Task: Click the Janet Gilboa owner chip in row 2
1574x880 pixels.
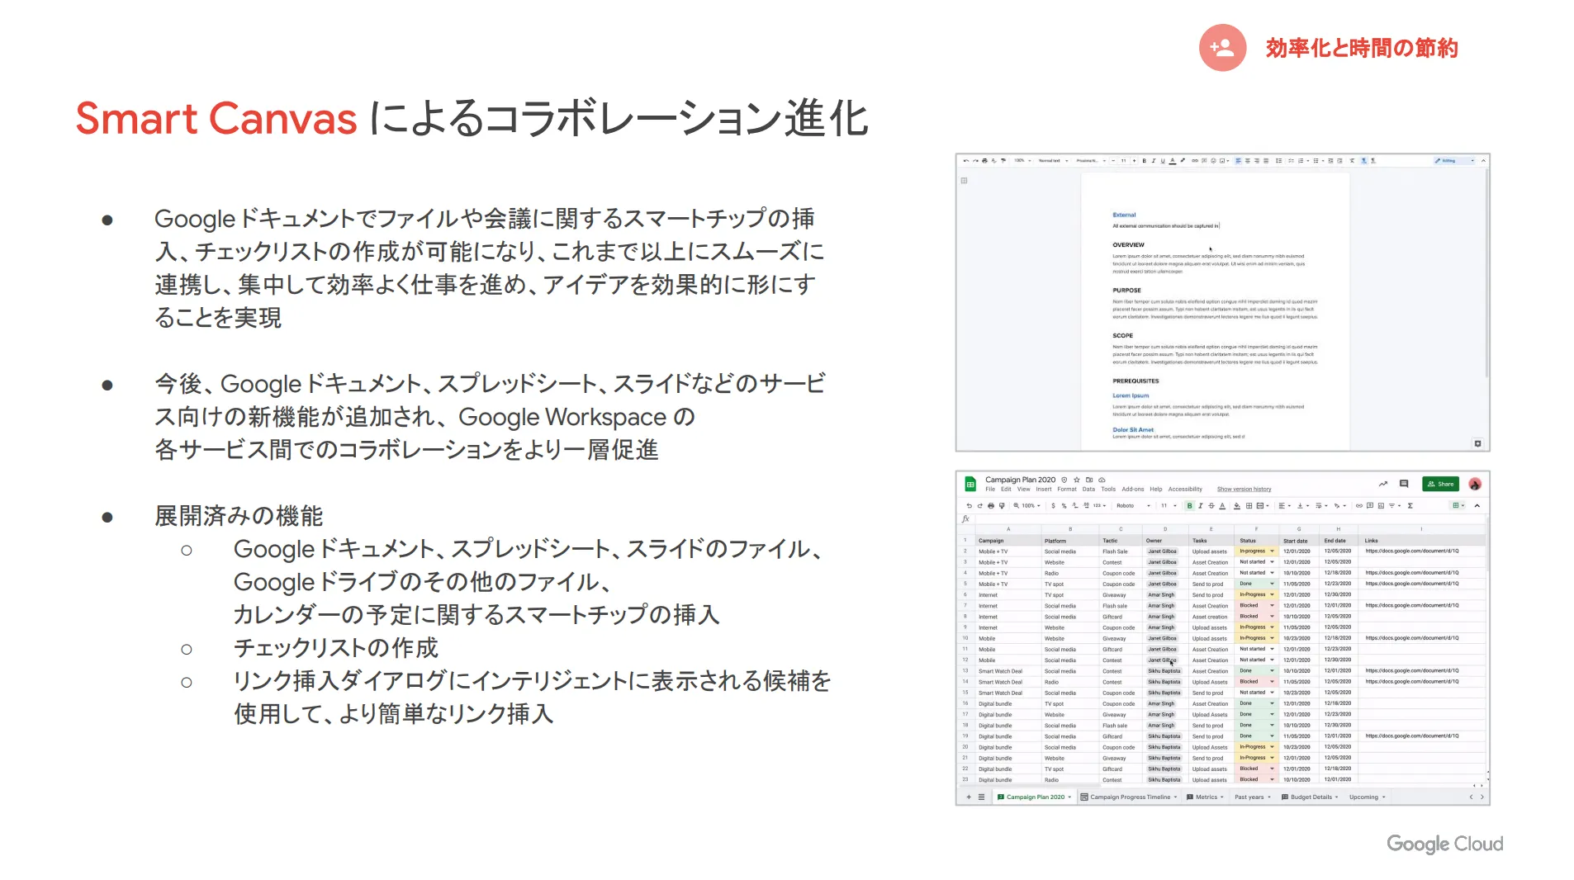Action: (1163, 551)
